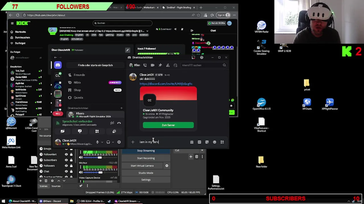Adjust the Mic/Aux volume slider
This screenshot has height=204, width=364.
[100, 172]
